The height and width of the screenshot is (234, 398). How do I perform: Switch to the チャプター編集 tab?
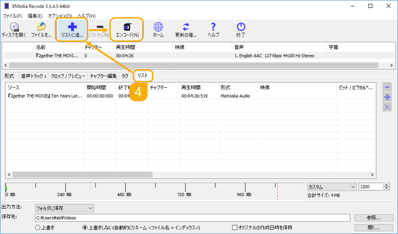pyautogui.click(x=103, y=76)
